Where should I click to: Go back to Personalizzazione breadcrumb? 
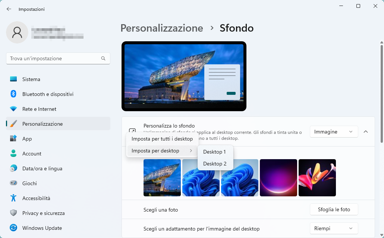pyautogui.click(x=162, y=28)
